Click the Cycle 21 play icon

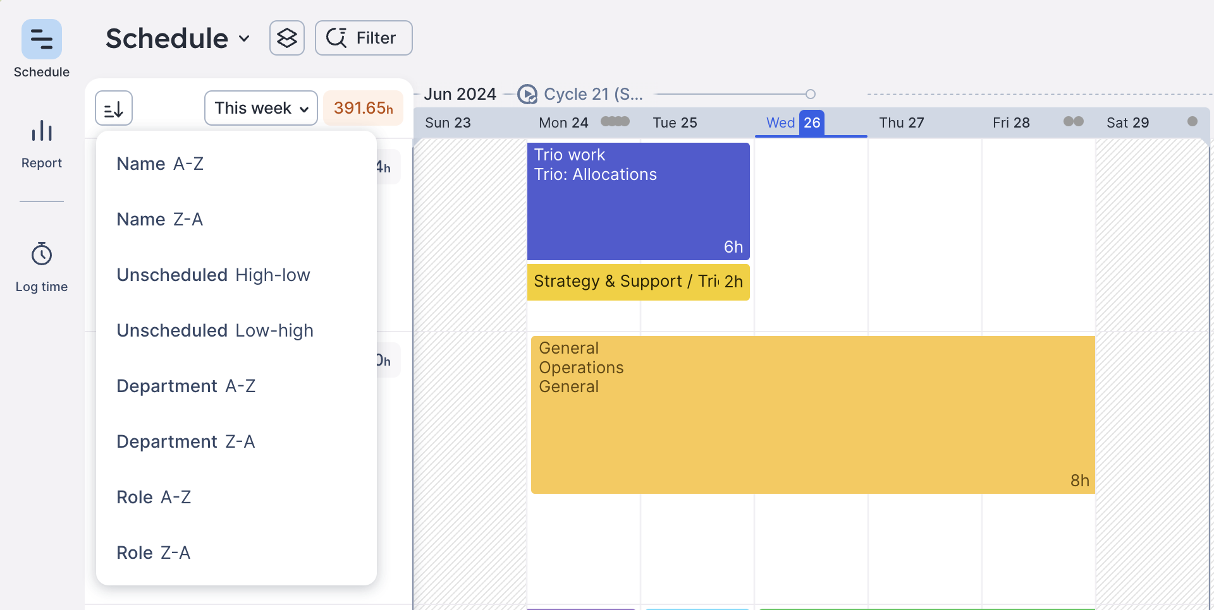pyautogui.click(x=527, y=95)
